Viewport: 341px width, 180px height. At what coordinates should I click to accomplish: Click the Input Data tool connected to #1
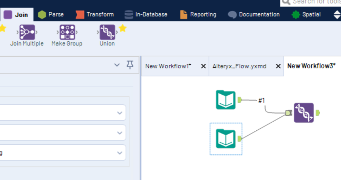226,100
